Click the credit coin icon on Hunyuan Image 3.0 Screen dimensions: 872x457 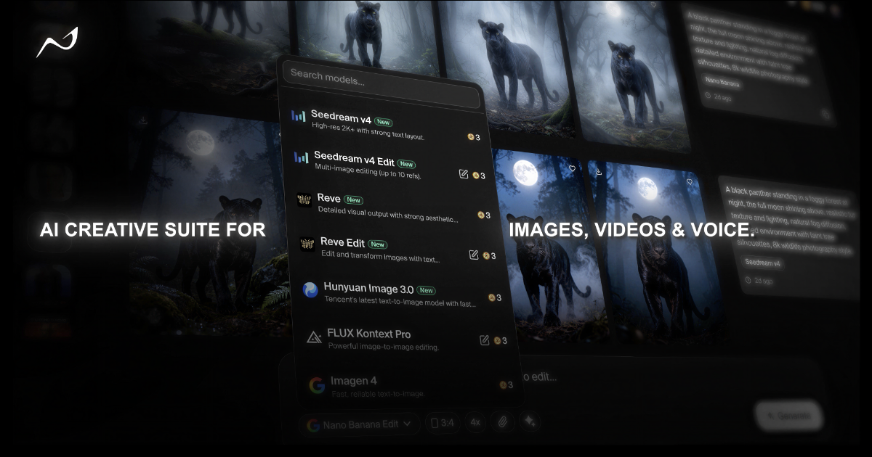click(x=492, y=297)
